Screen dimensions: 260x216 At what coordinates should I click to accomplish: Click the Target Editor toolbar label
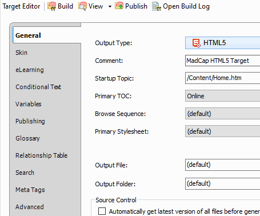(x=21, y=6)
